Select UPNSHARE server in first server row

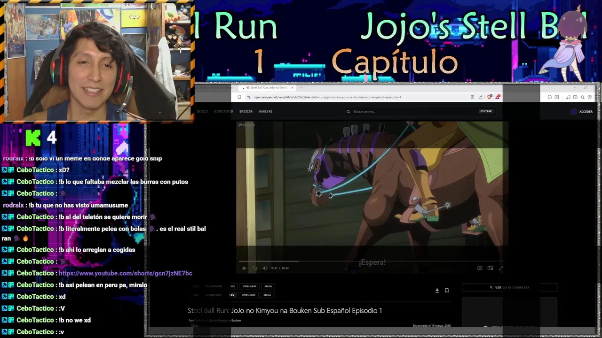[249, 286]
